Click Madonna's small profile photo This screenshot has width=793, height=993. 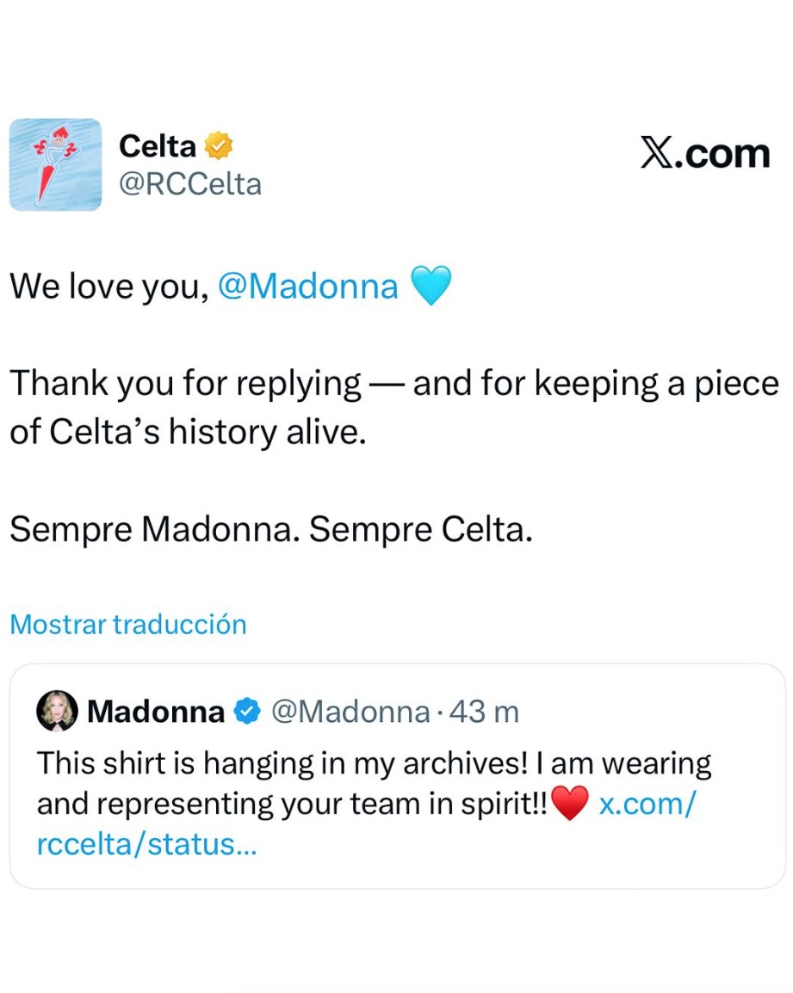point(57,712)
